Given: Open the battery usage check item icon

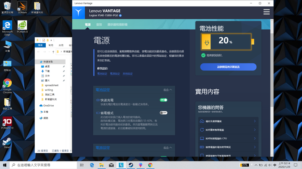Looking at the screenshot, I should pyautogui.click(x=202, y=147).
